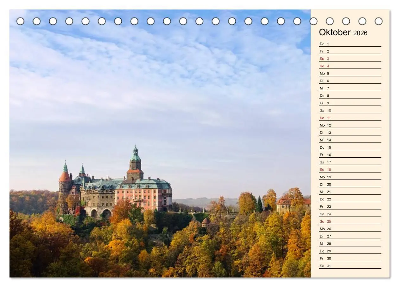
Task: Select the Di 13 calendar entry
Action: tap(350, 133)
